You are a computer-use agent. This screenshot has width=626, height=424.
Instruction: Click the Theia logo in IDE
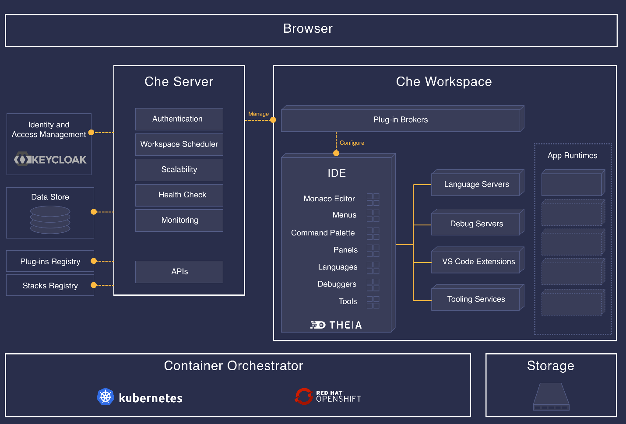tap(336, 325)
